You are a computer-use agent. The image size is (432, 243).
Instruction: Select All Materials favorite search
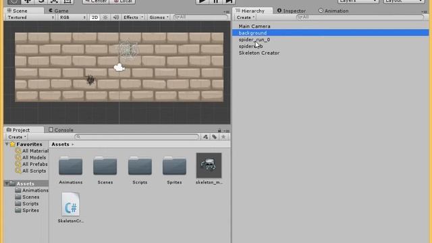click(32, 151)
